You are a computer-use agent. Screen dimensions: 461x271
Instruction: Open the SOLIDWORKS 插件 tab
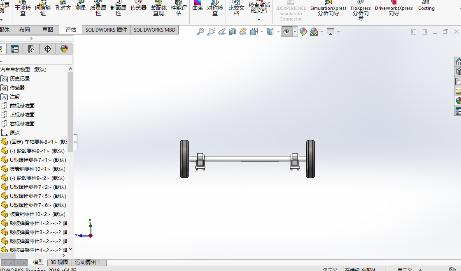click(x=106, y=30)
